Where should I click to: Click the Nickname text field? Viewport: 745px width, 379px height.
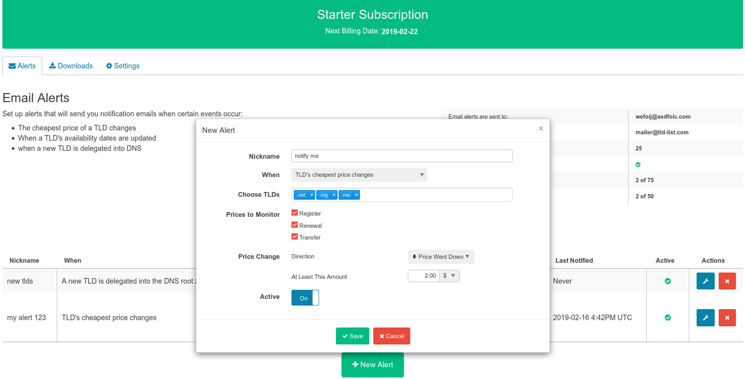tap(401, 156)
